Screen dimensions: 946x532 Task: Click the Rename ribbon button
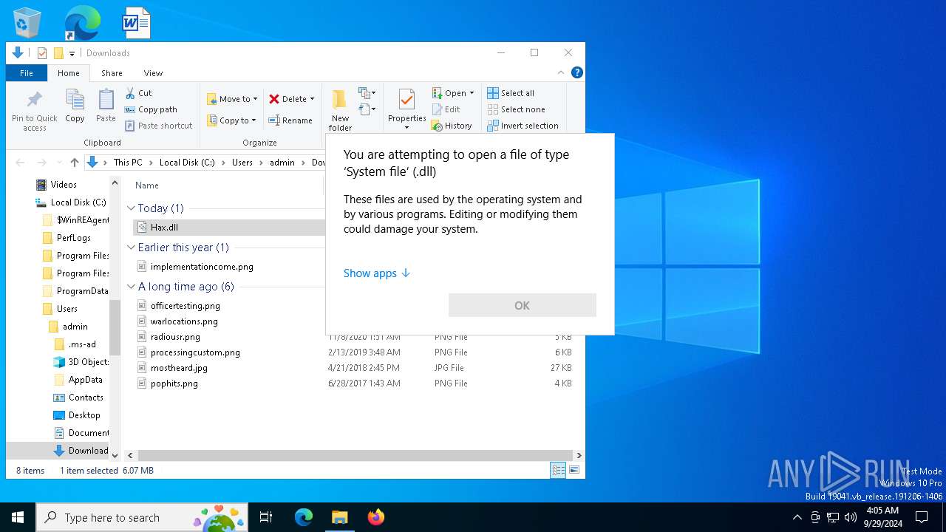(x=290, y=120)
